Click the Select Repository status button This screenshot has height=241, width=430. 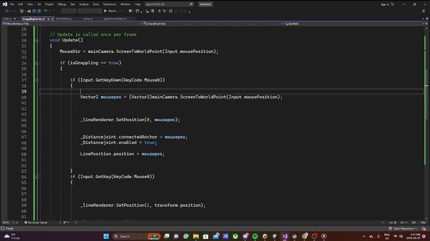coord(402,228)
